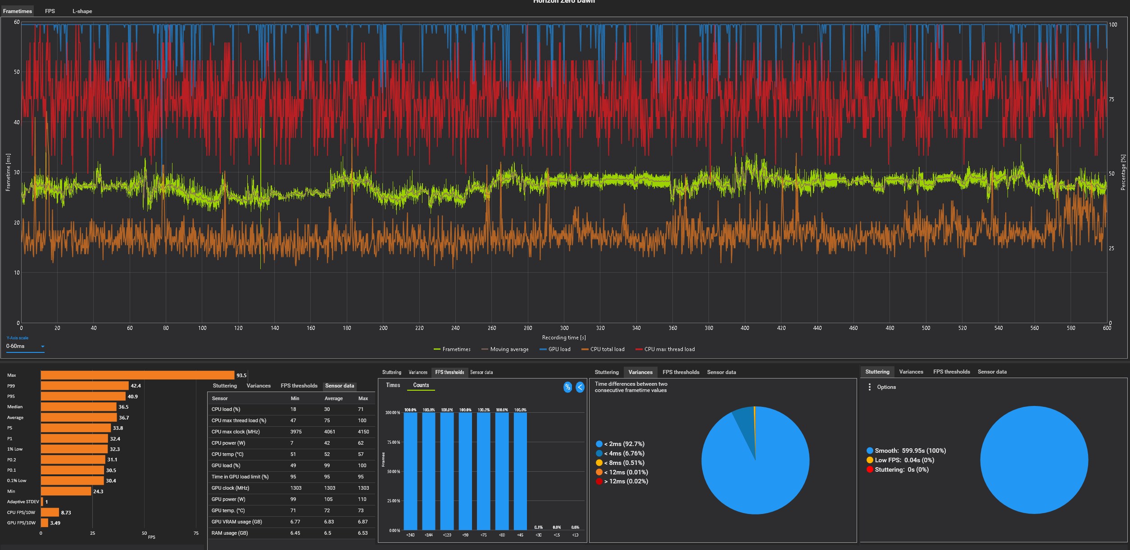Click the blue dot beside Smooth legend
Viewport: 1130px width, 550px height.
(x=870, y=451)
